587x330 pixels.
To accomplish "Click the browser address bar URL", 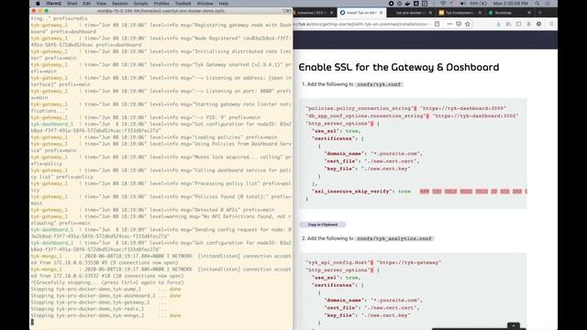I will point(362,24).
